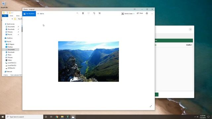Open the See more ellipsis menu
212x119 pixels.
[152, 14]
